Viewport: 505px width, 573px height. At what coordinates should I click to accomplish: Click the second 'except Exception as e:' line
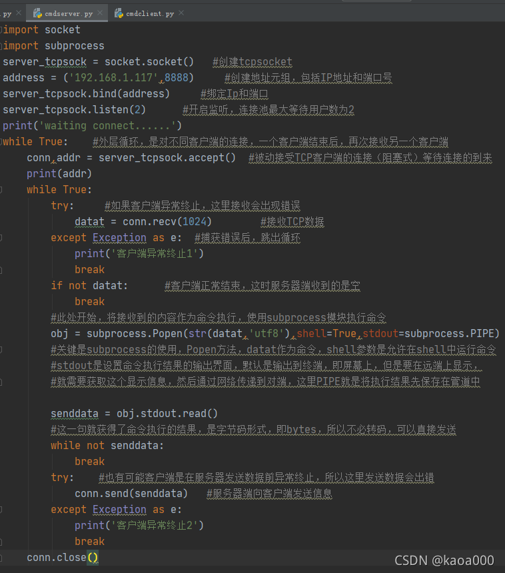click(x=116, y=510)
